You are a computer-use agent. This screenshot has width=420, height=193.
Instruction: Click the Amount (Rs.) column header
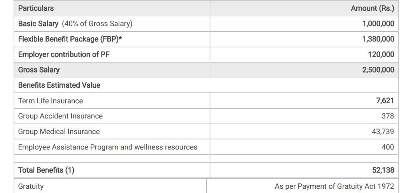point(372,8)
